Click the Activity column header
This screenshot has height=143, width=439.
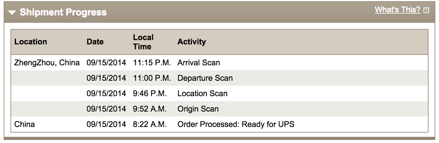coord(191,42)
